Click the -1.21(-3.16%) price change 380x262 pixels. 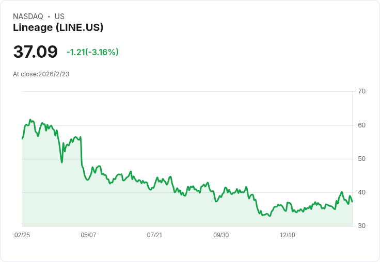pyautogui.click(x=92, y=52)
